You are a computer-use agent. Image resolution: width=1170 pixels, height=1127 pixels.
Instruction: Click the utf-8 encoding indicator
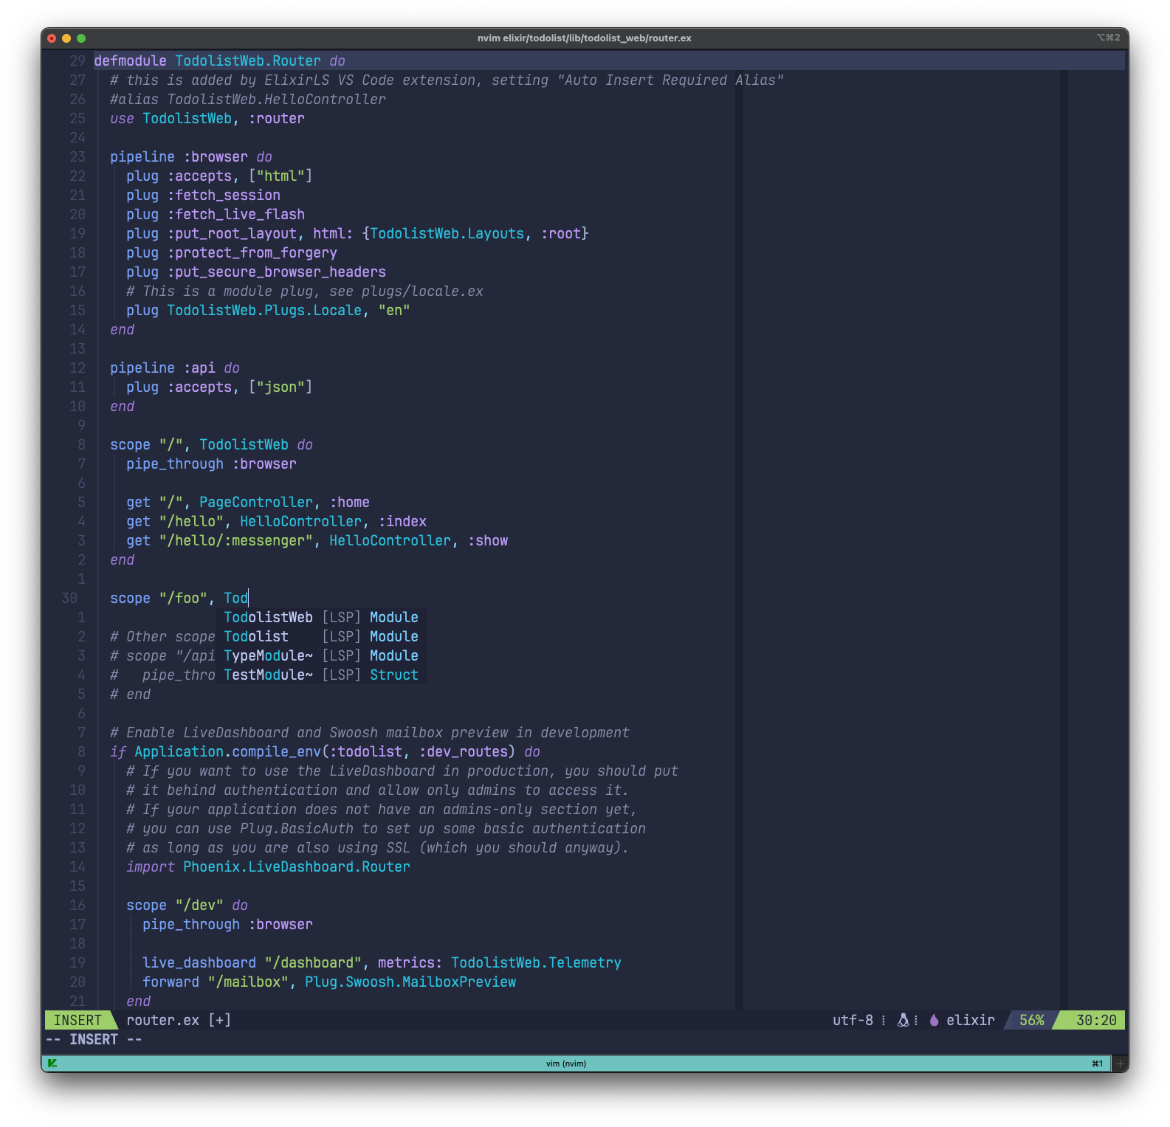pyautogui.click(x=853, y=1020)
